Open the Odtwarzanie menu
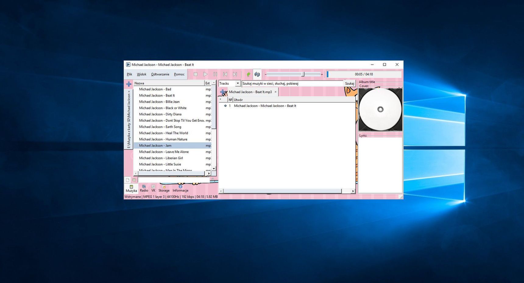This screenshot has height=283, width=524. [x=160, y=74]
